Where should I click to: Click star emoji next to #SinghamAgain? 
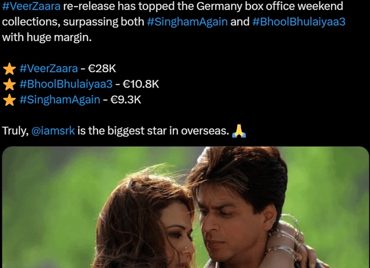coord(9,100)
